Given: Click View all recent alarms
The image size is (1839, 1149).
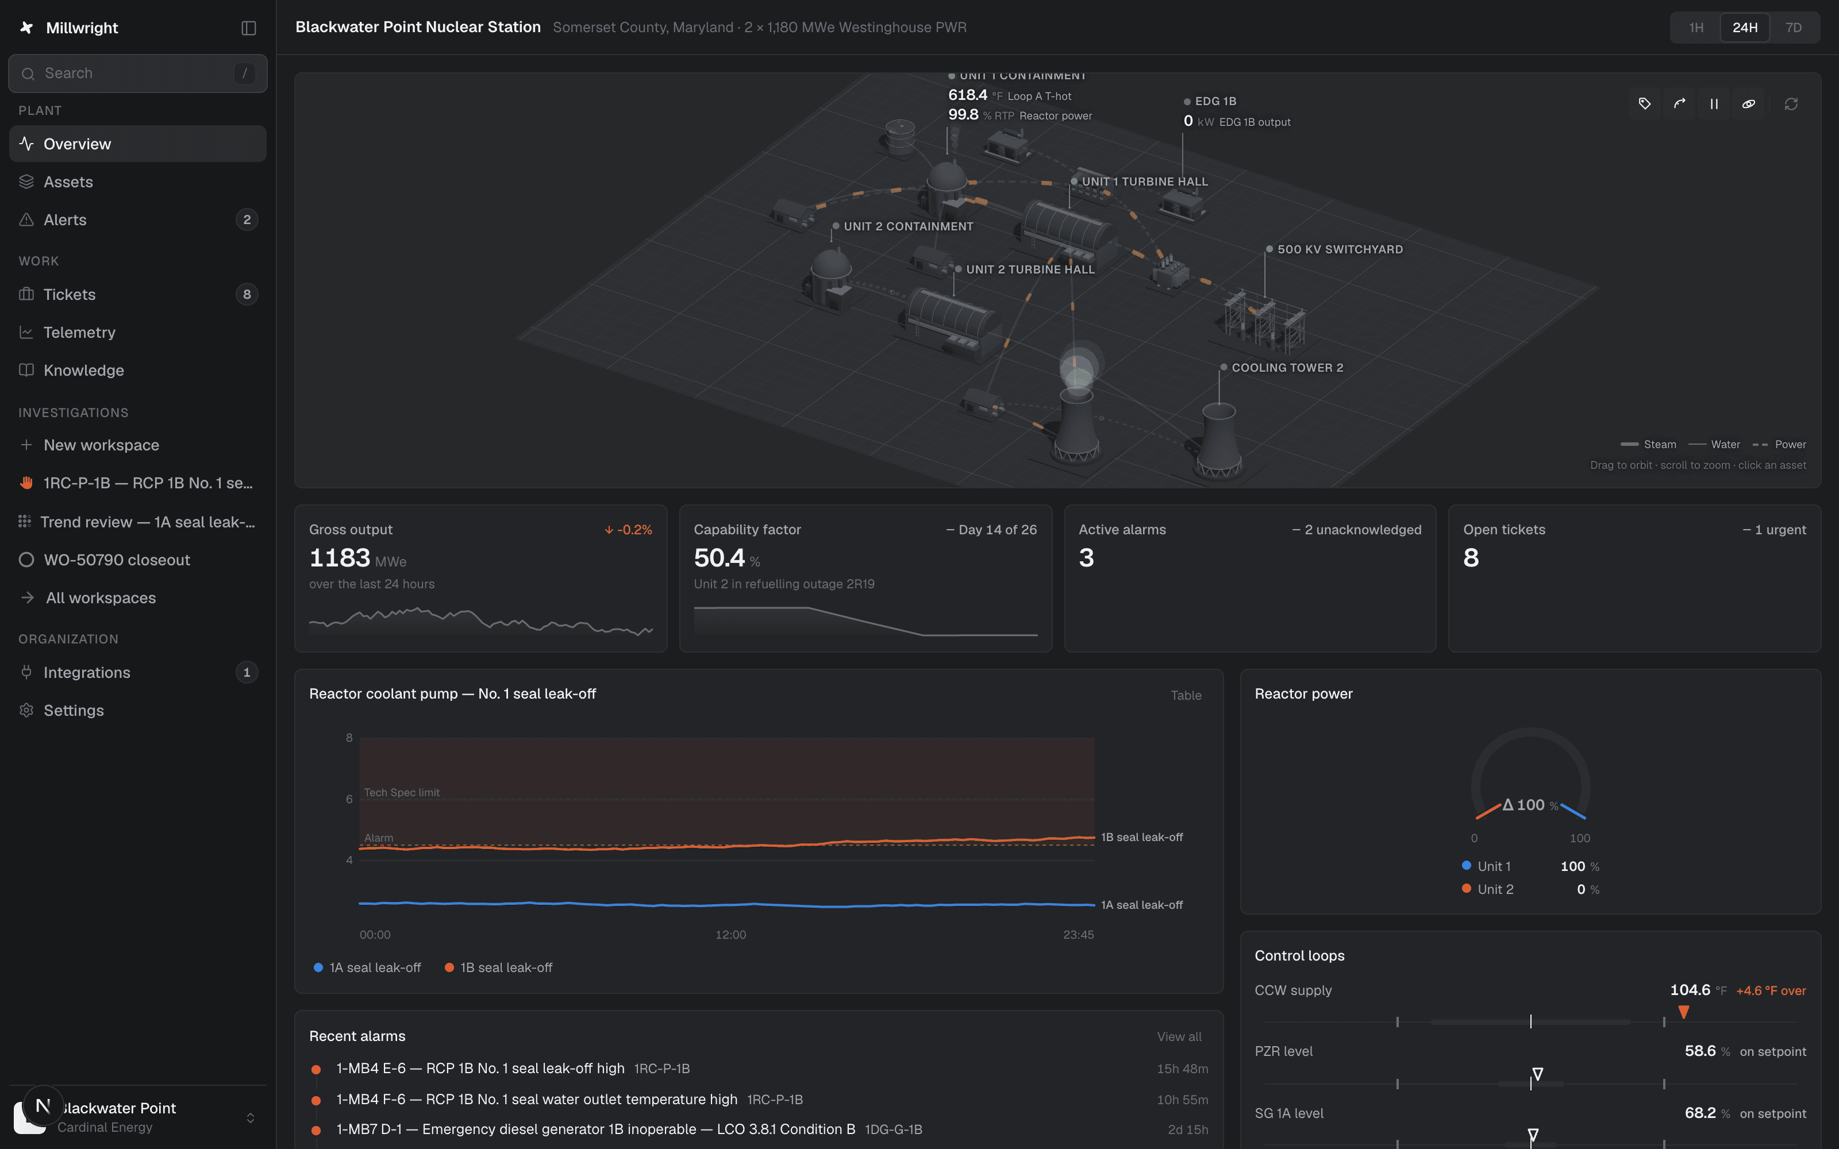Looking at the screenshot, I should pyautogui.click(x=1179, y=1036).
